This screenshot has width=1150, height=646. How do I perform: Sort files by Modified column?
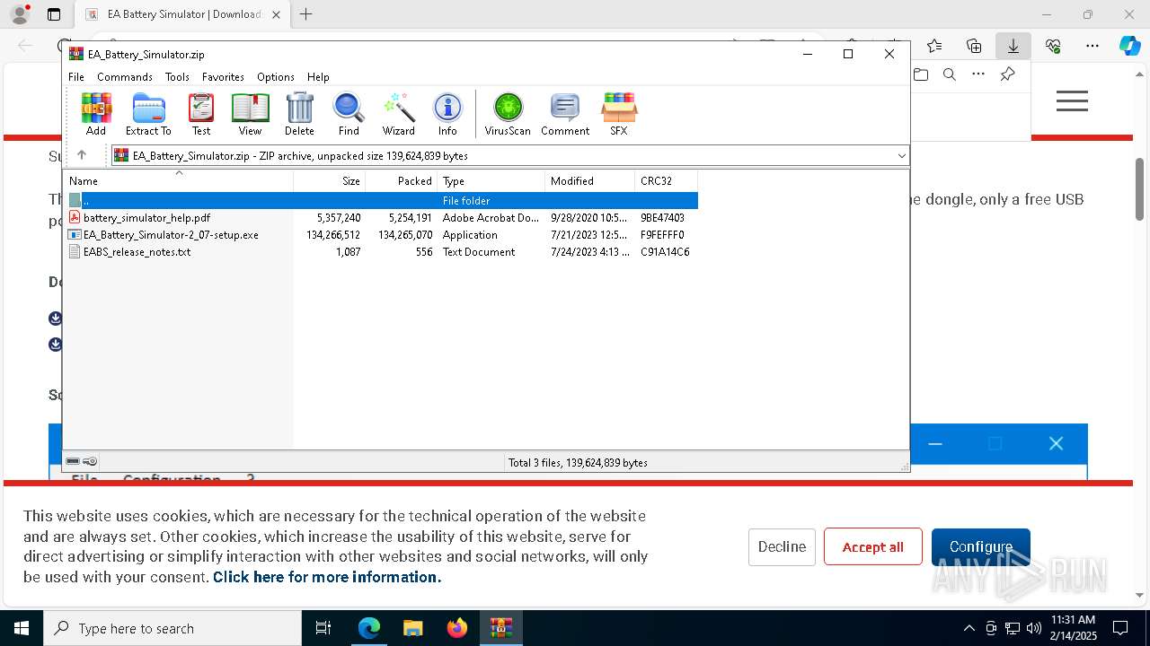point(590,181)
